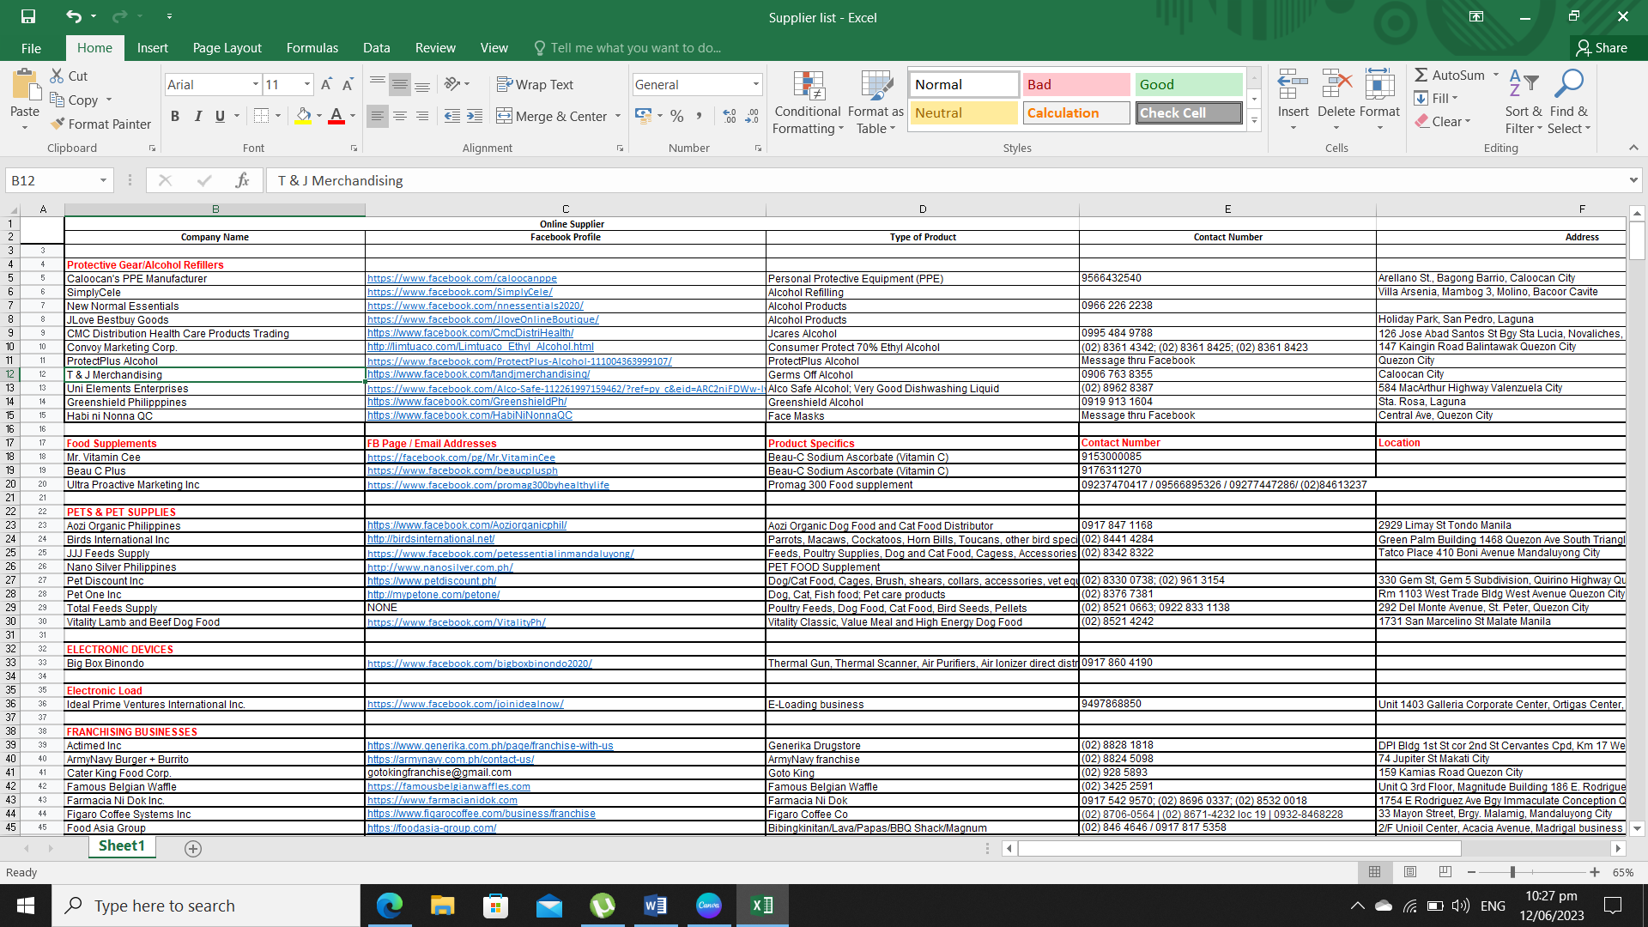The height and width of the screenshot is (927, 1648).
Task: Click the Borders grid icon
Action: 262,116
